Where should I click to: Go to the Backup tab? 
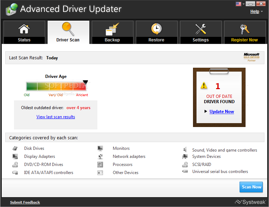(112, 32)
